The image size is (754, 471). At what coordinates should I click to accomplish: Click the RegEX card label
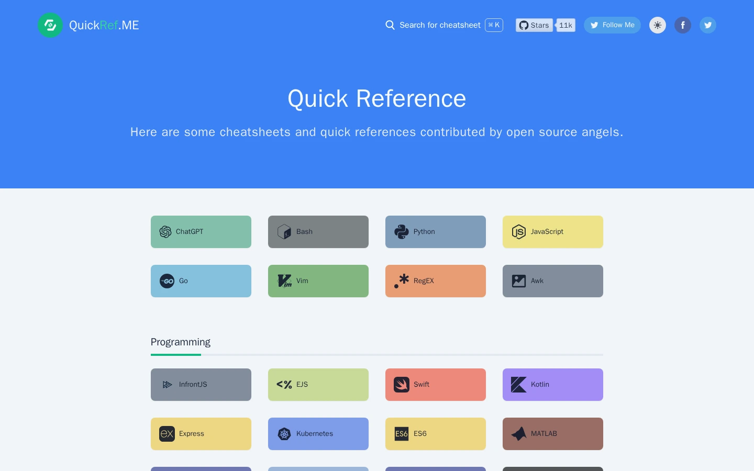(424, 281)
